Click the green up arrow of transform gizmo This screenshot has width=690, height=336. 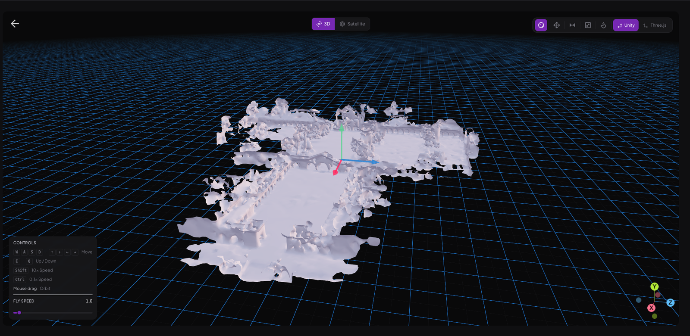click(342, 128)
